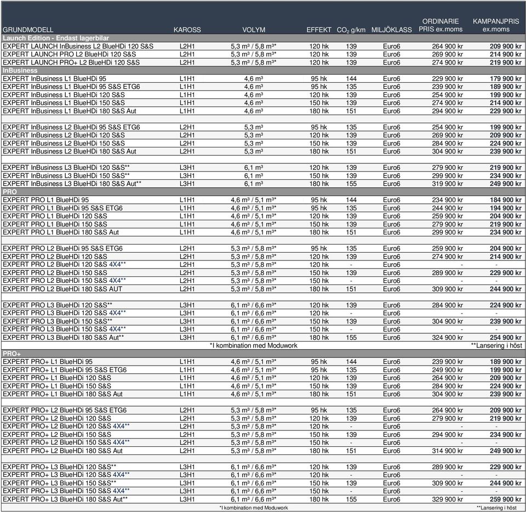Viewport: 526px width, 512px height.
Task: Click model name 'EXPERT PRO L1 BlueHDi 95'
Action: point(45,200)
